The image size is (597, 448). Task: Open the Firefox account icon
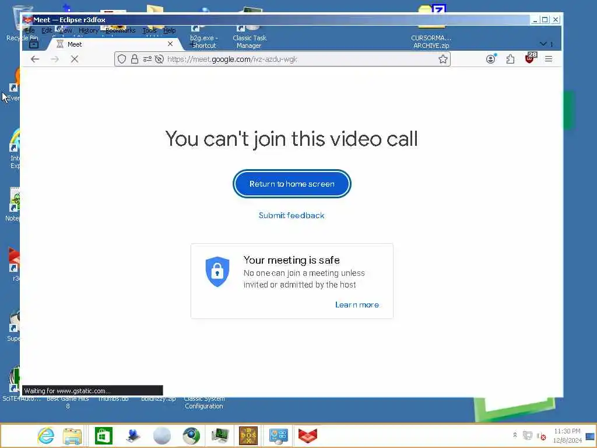pyautogui.click(x=491, y=59)
